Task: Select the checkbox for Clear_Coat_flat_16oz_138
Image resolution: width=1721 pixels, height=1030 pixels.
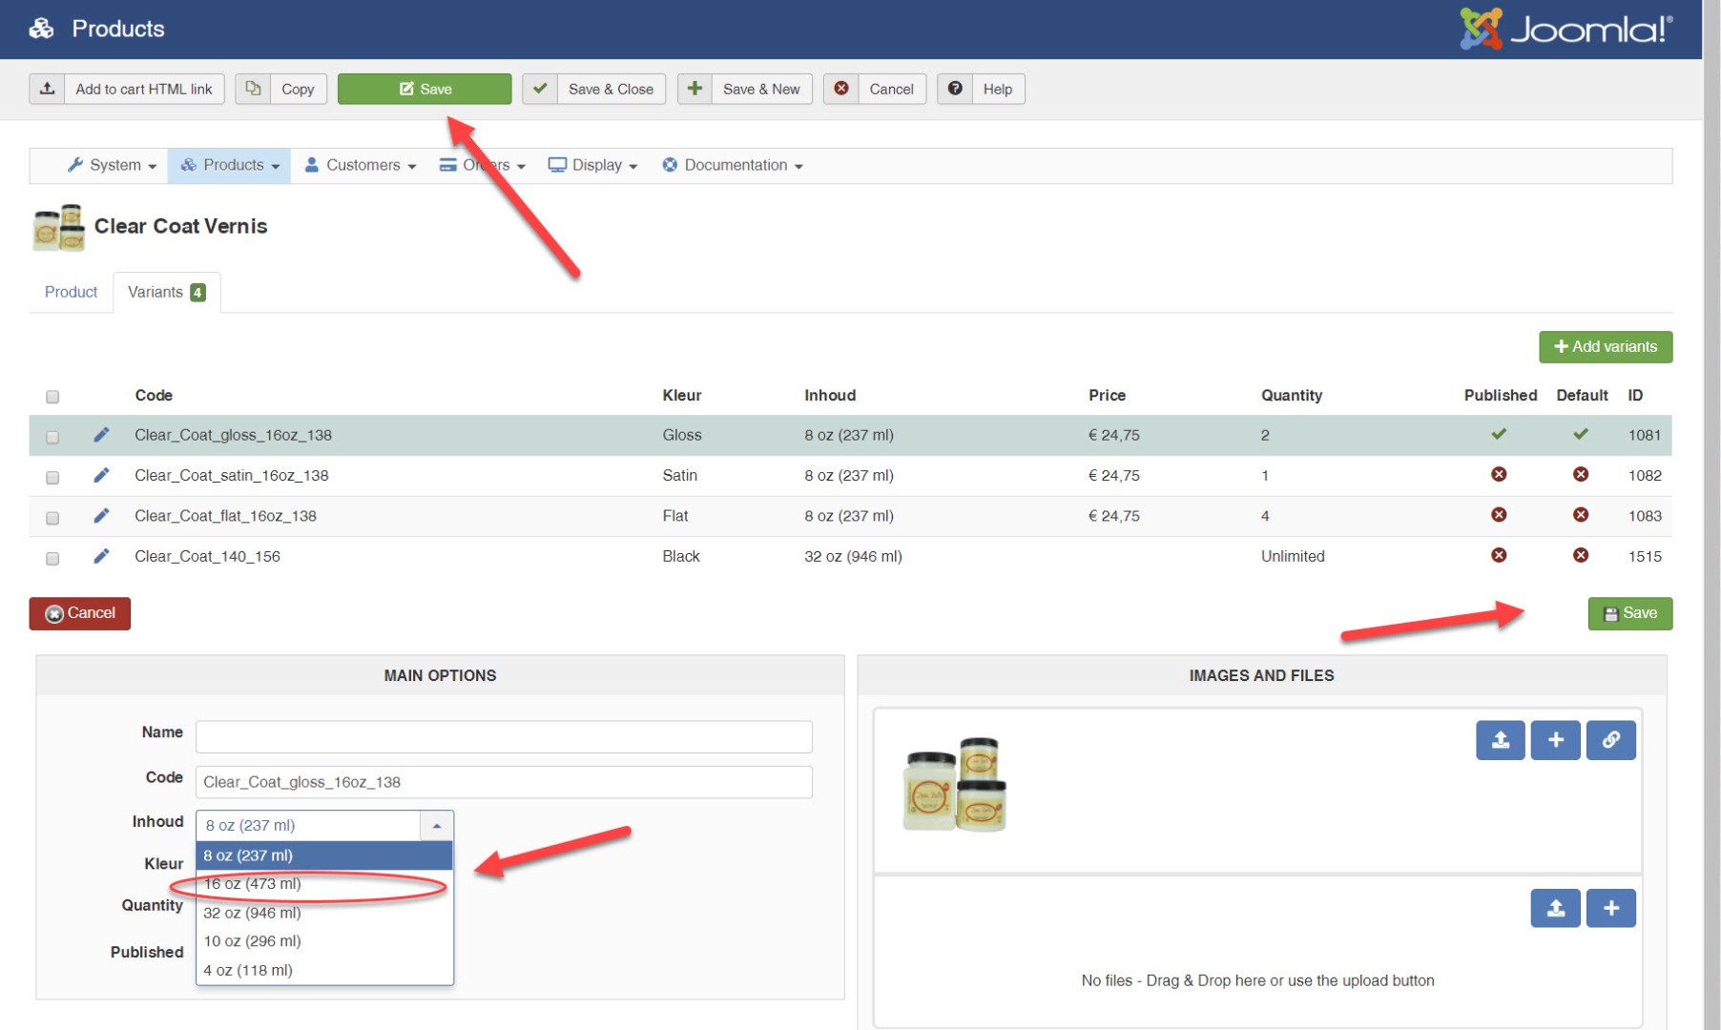Action: pyautogui.click(x=52, y=518)
